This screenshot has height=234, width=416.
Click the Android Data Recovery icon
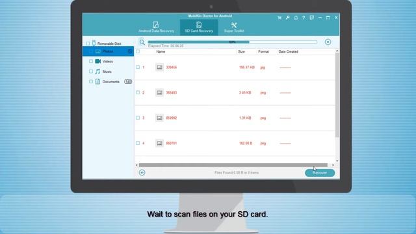(156, 25)
